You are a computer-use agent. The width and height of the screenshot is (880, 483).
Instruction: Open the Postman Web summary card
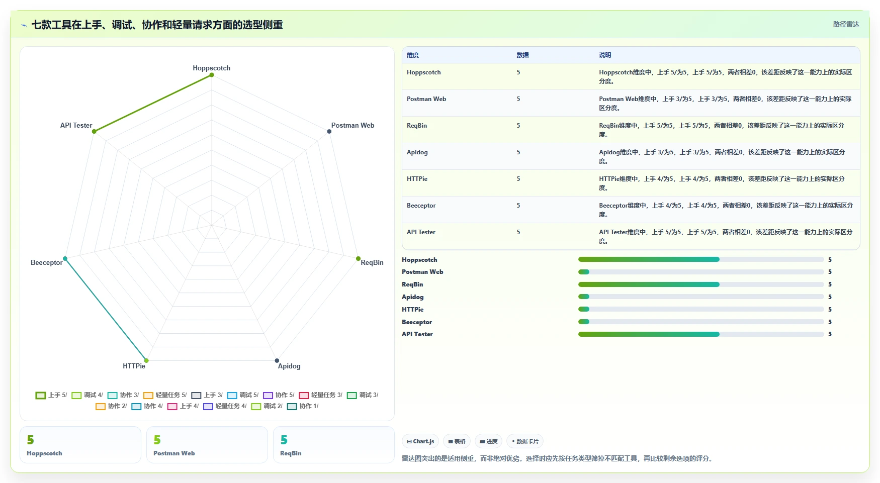point(207,445)
